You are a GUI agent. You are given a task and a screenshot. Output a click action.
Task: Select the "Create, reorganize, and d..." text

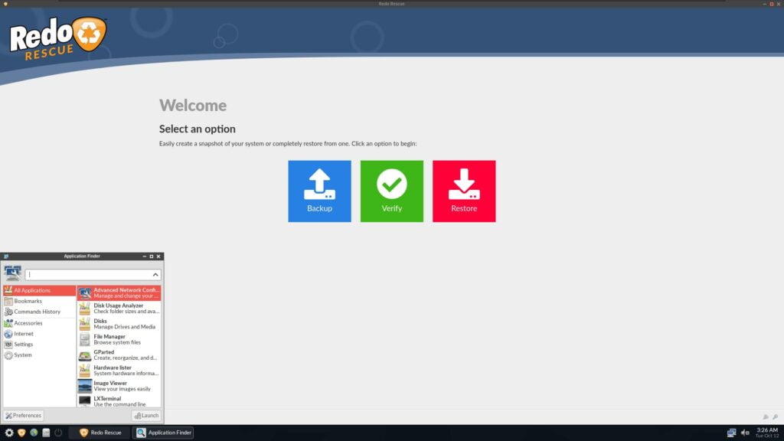point(126,358)
